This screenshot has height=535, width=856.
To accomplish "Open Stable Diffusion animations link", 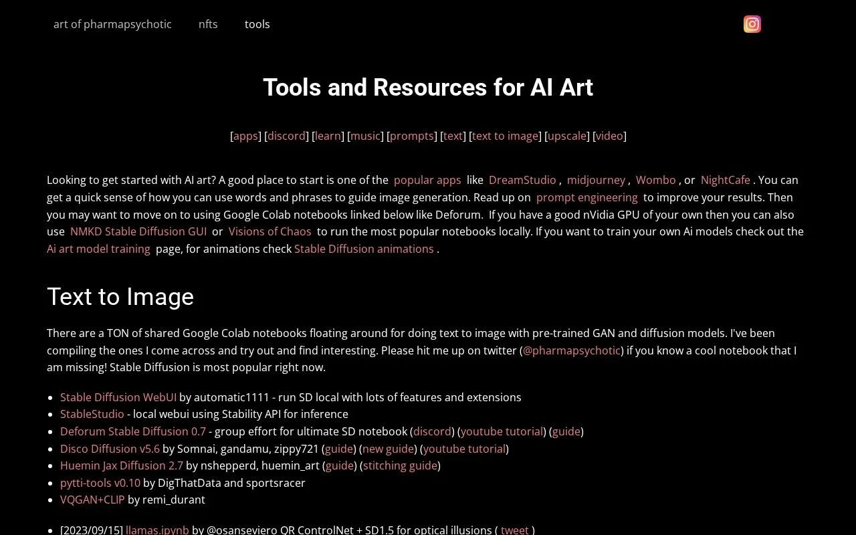I will click(364, 249).
